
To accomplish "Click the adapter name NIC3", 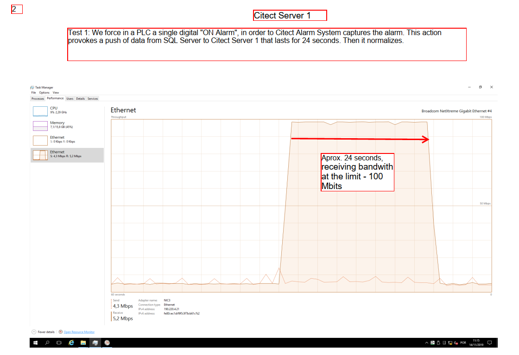I will coord(167,300).
